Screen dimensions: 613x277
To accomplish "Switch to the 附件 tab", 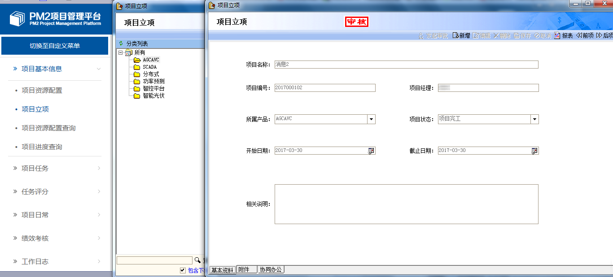I will (246, 270).
